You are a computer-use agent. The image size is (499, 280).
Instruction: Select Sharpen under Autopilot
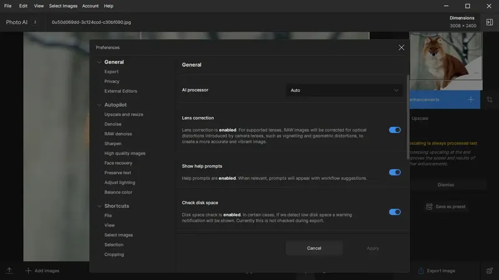click(113, 144)
